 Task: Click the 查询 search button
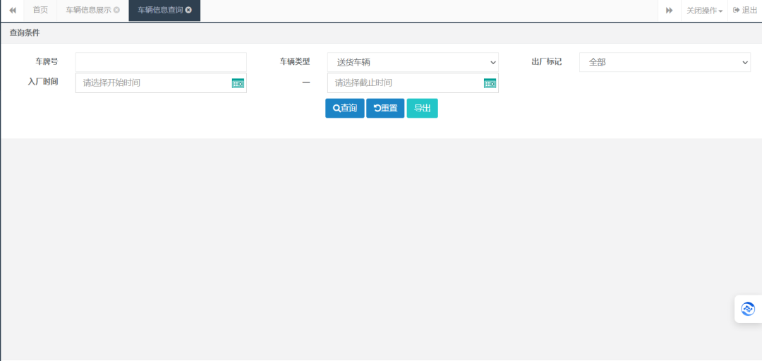pyautogui.click(x=344, y=109)
